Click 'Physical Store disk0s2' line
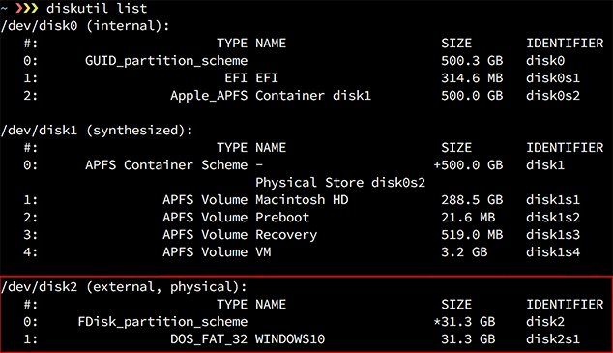Image resolution: width=613 pixels, height=353 pixels. tap(340, 183)
